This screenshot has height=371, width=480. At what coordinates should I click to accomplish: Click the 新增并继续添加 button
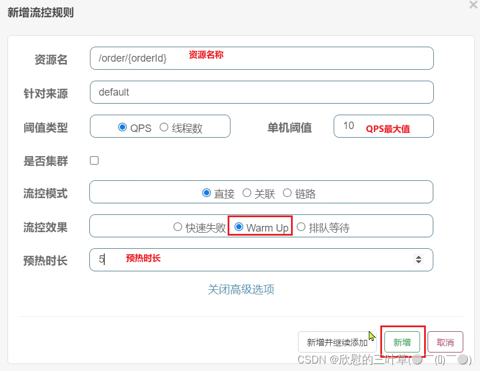point(337,342)
